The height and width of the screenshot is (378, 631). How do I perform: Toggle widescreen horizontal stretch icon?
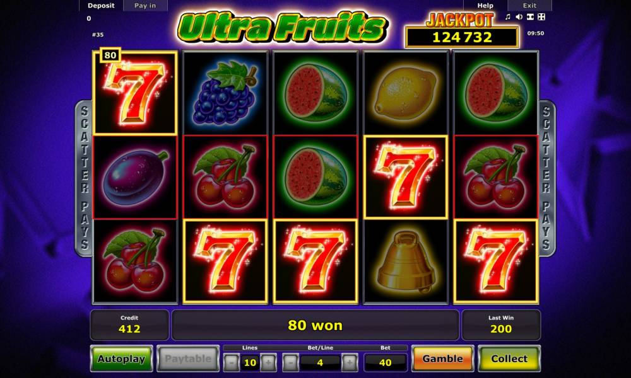(x=531, y=17)
